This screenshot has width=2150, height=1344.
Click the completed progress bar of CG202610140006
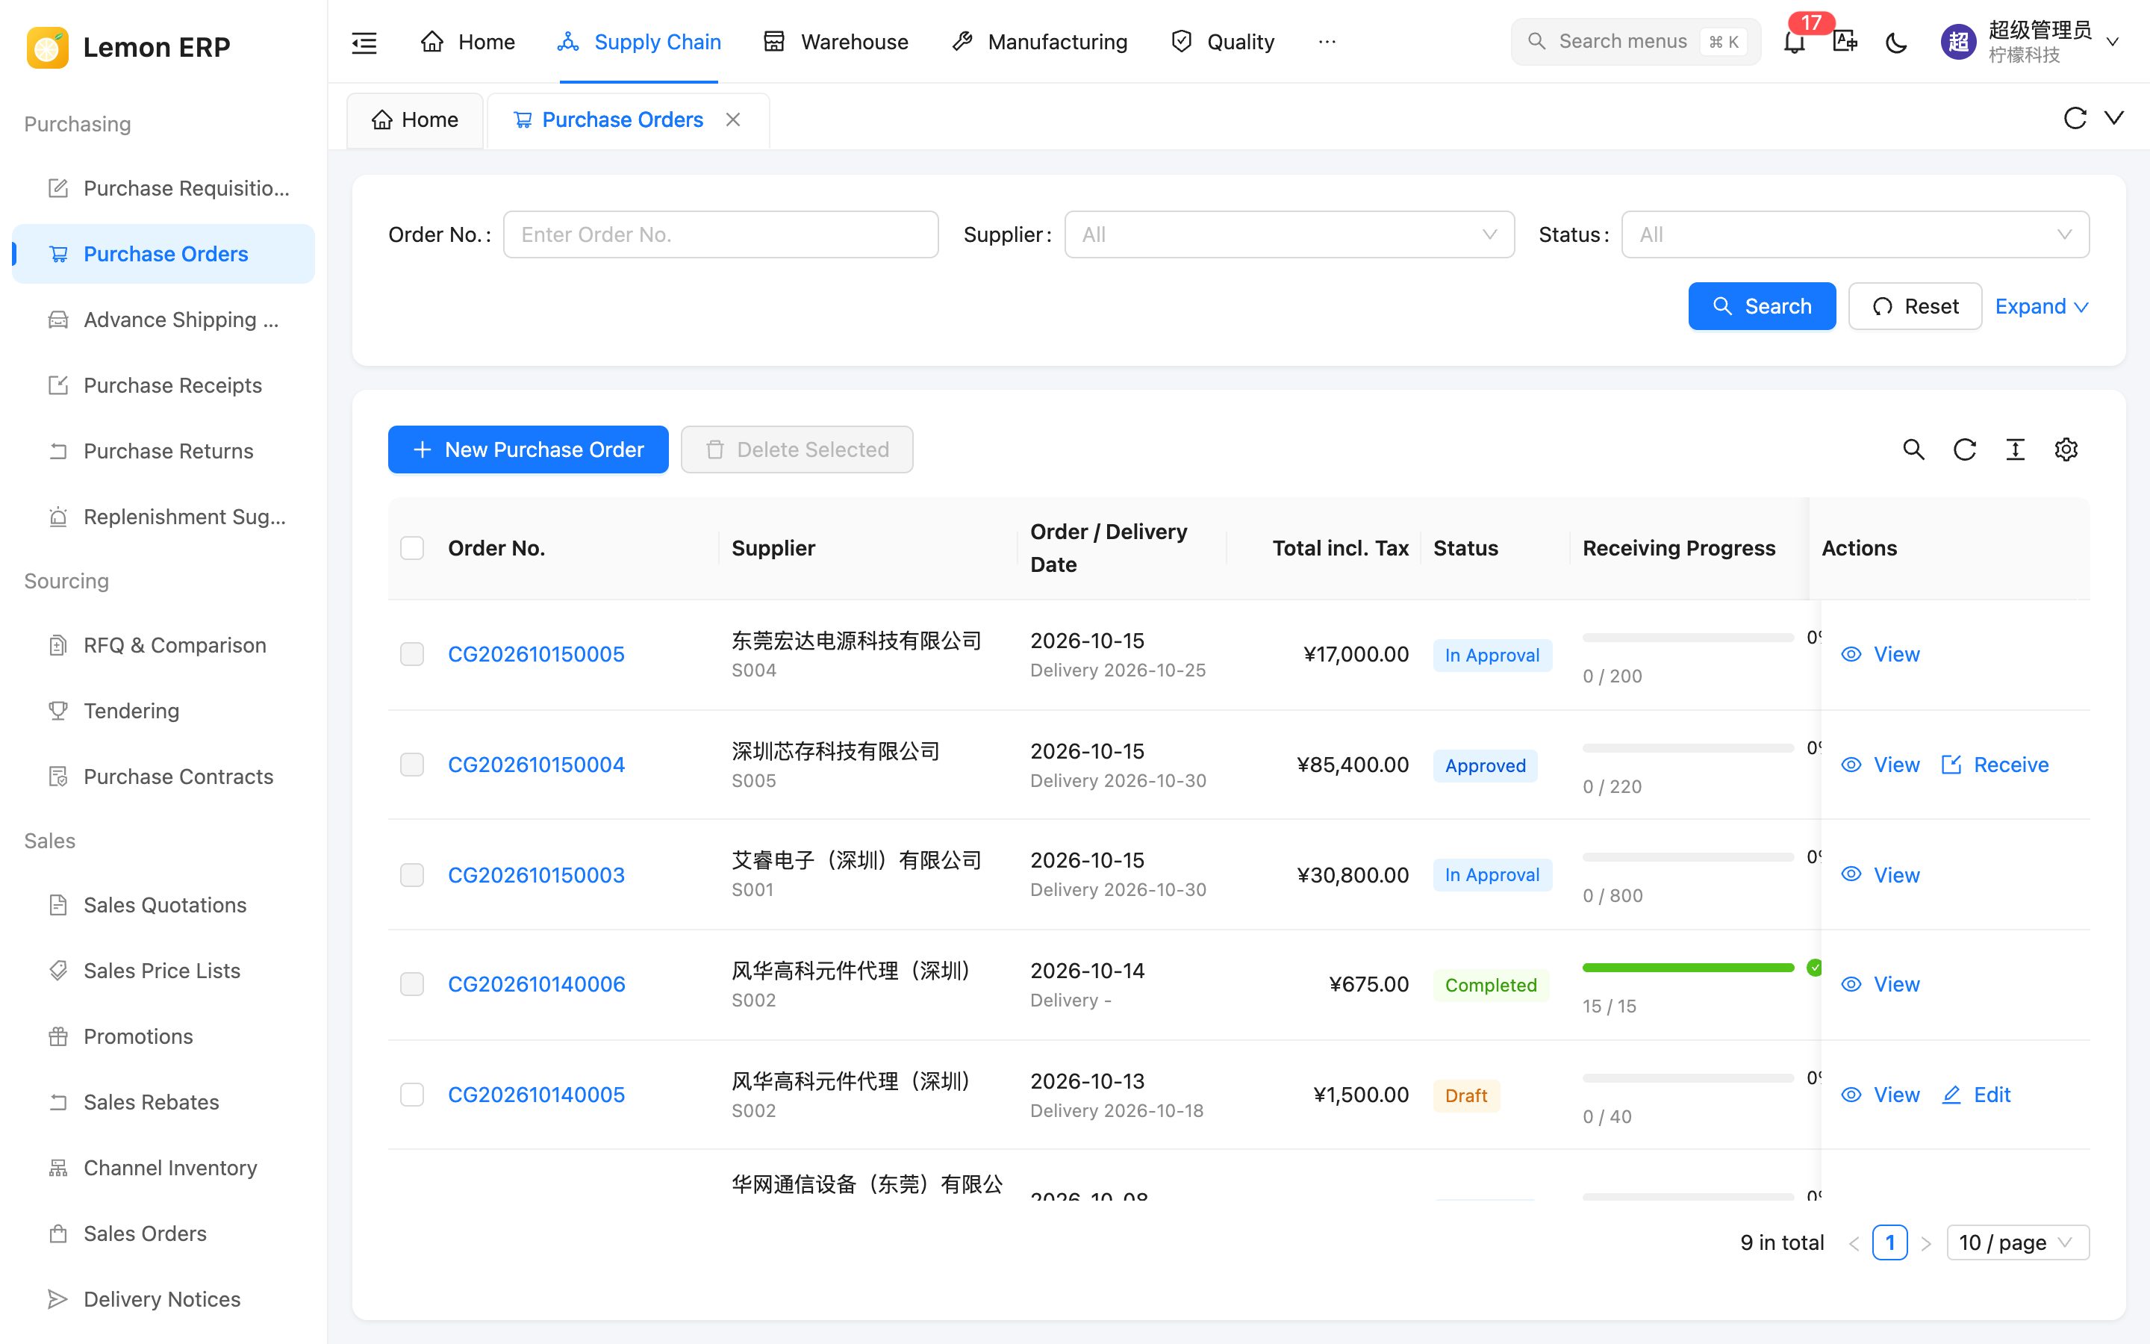1688,968
